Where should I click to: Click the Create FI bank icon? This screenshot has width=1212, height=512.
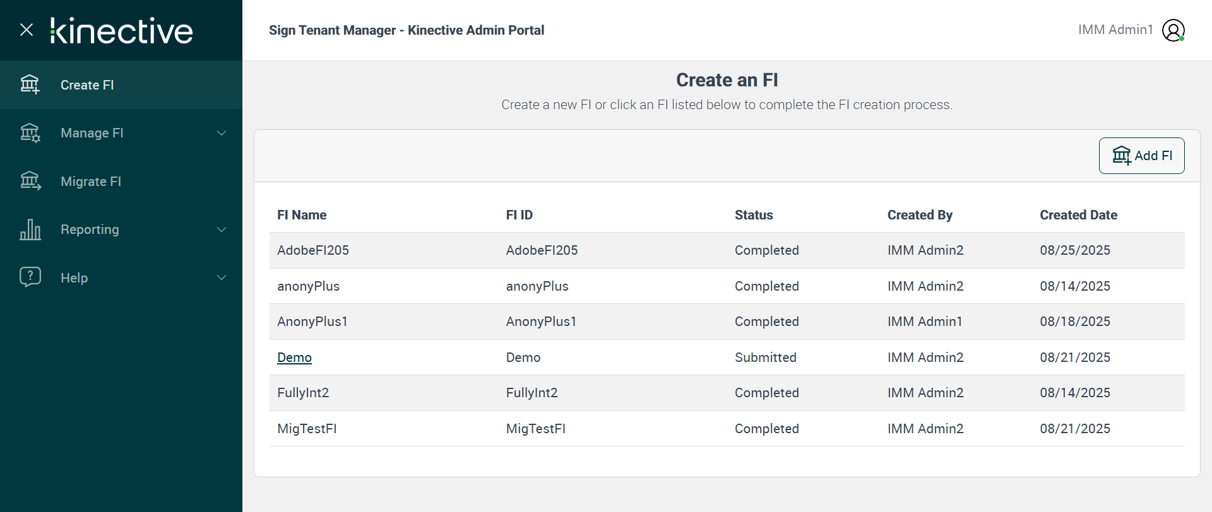30,84
